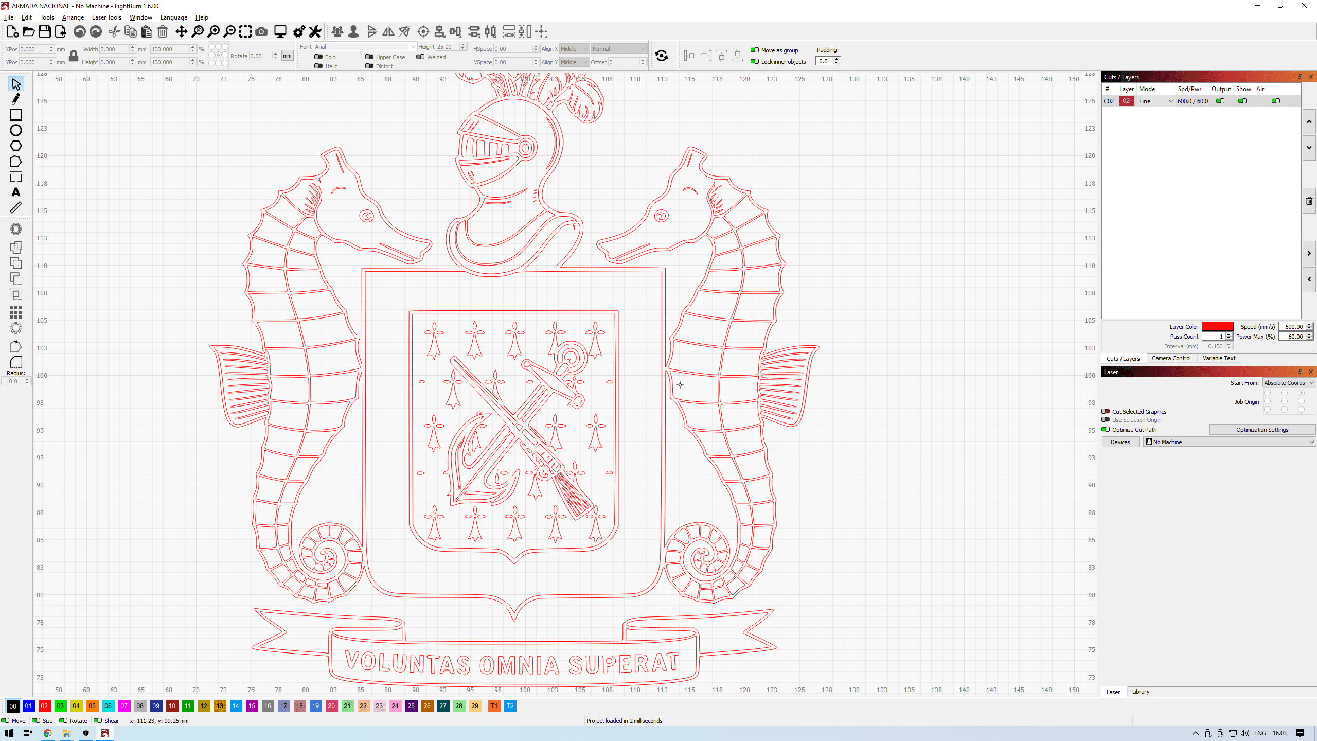
Task: Select the Measure ruler tool
Action: click(x=16, y=208)
